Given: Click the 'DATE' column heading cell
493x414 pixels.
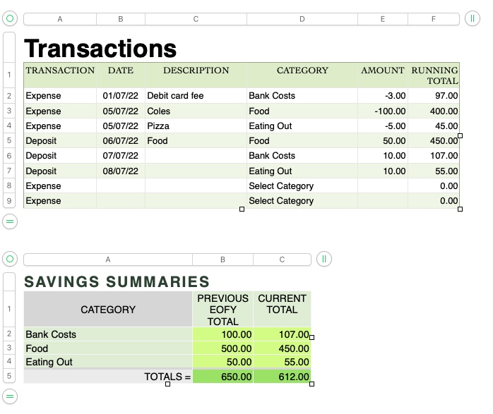Looking at the screenshot, I should click(x=121, y=75).
